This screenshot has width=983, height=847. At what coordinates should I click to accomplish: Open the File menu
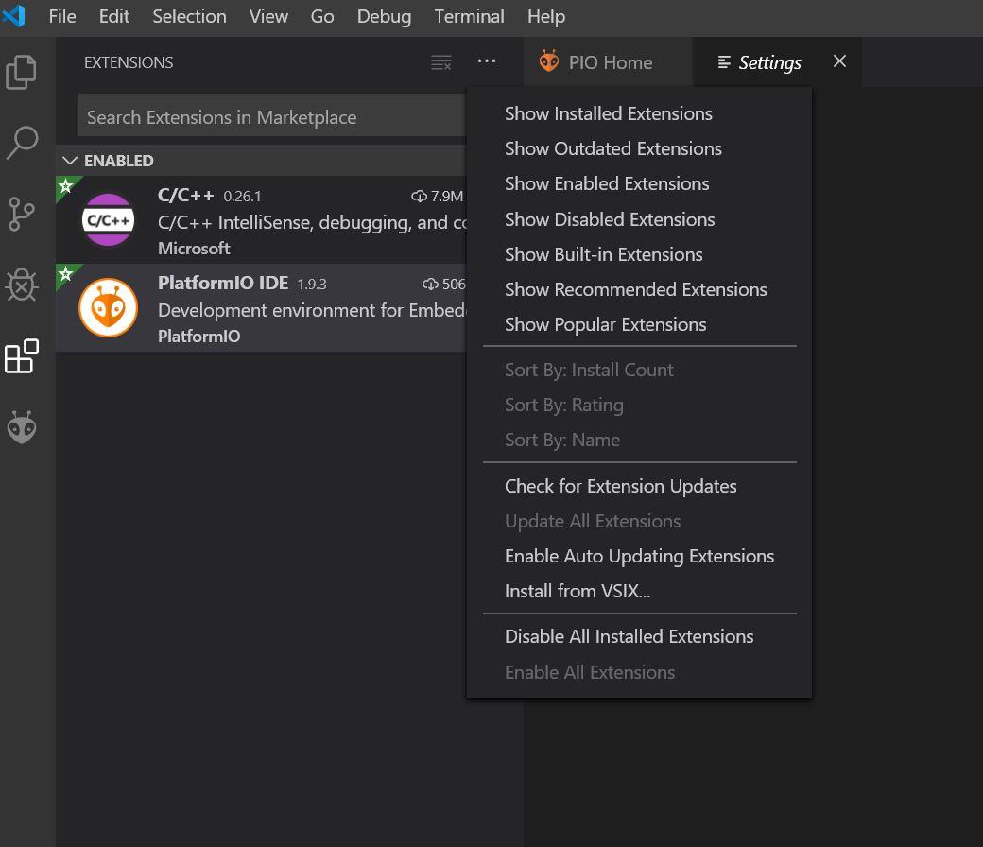click(62, 16)
